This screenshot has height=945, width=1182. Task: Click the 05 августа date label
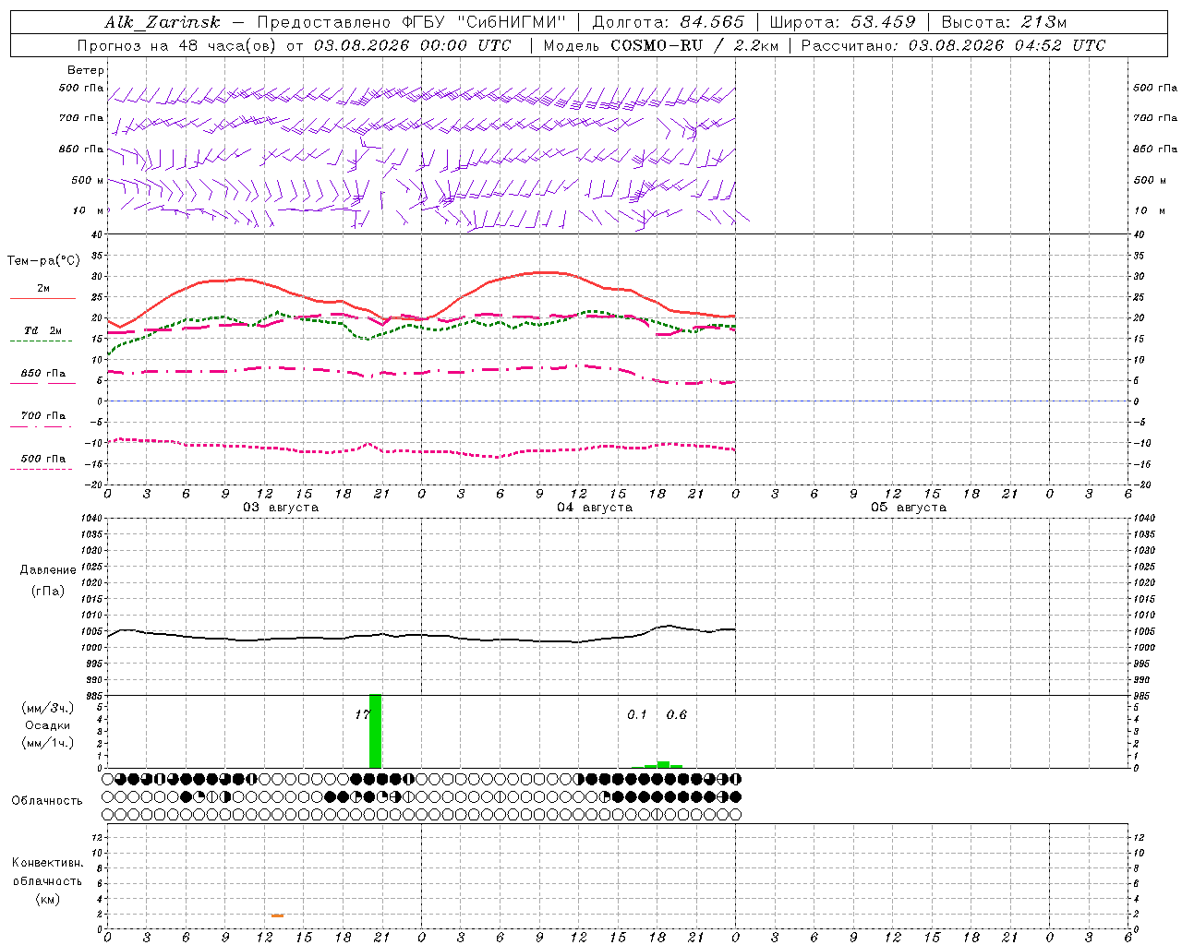coord(909,508)
